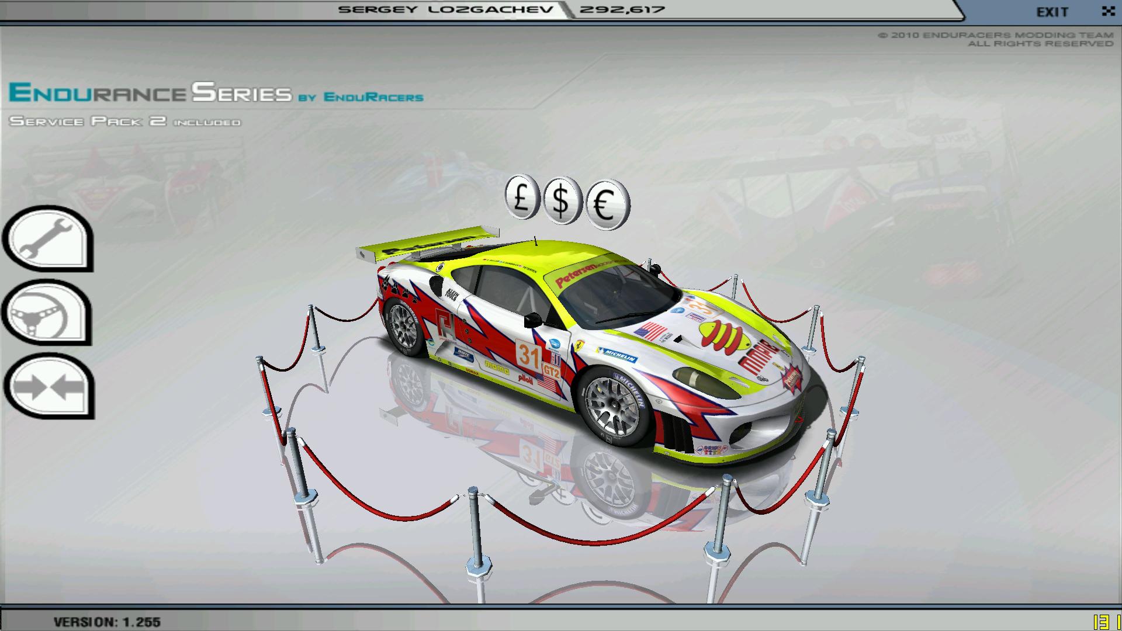The height and width of the screenshot is (631, 1122).
Task: Click the 292,617 credits value
Action: tap(622, 9)
